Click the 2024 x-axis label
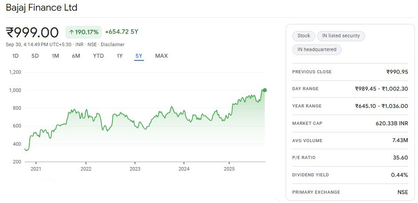 click(x=184, y=169)
